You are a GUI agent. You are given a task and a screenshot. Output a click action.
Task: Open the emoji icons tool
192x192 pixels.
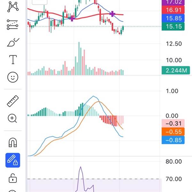click(13, 77)
